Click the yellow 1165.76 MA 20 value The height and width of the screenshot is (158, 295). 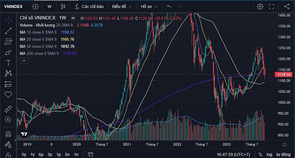pos(68,39)
